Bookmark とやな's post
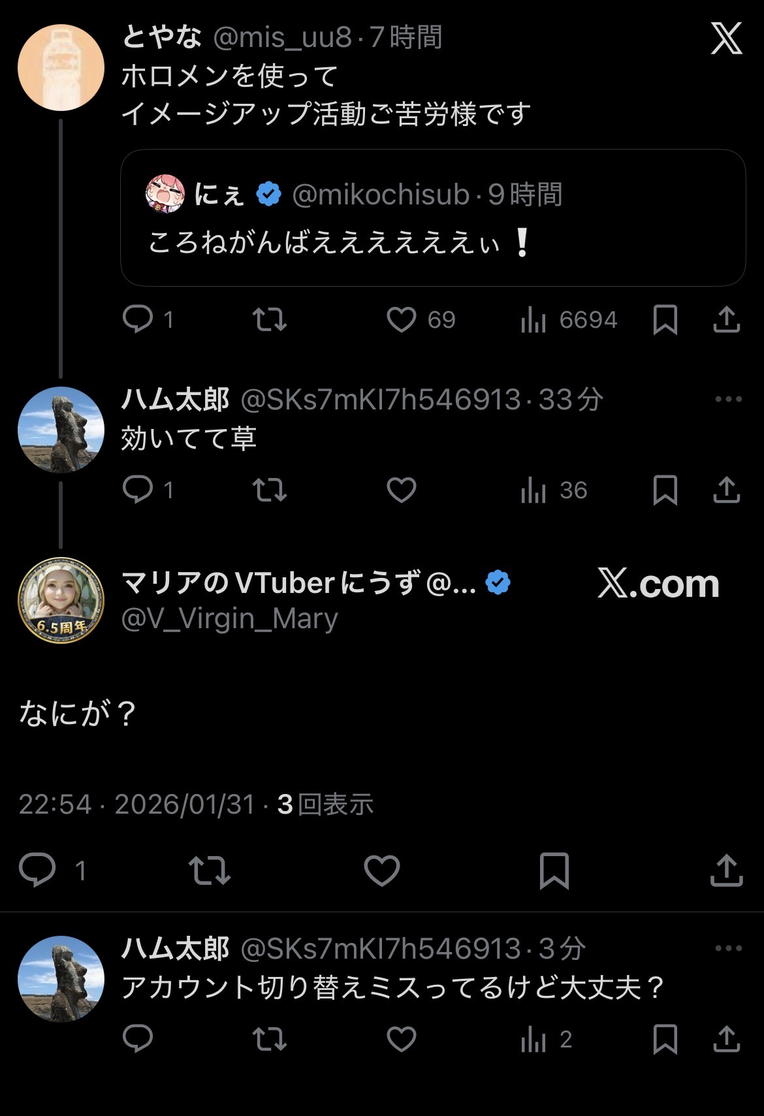 (x=665, y=320)
